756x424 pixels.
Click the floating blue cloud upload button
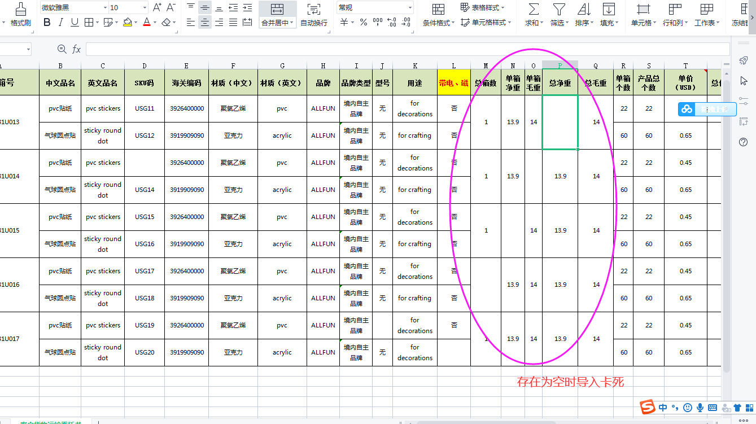point(707,109)
